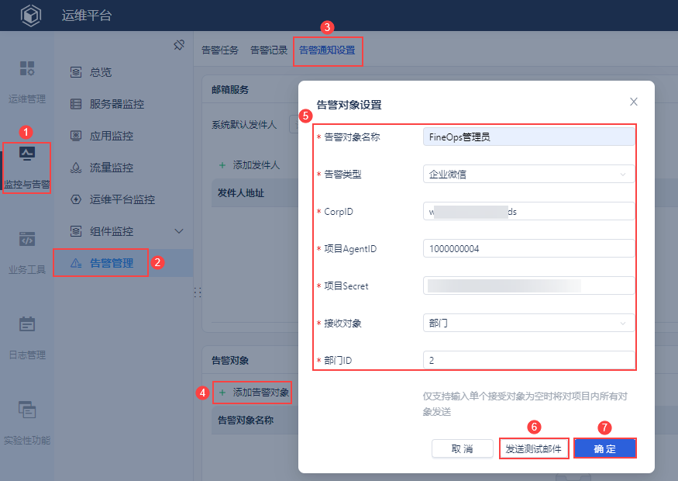Open the 告警类型 dropdown showing 企业微信

(528, 174)
